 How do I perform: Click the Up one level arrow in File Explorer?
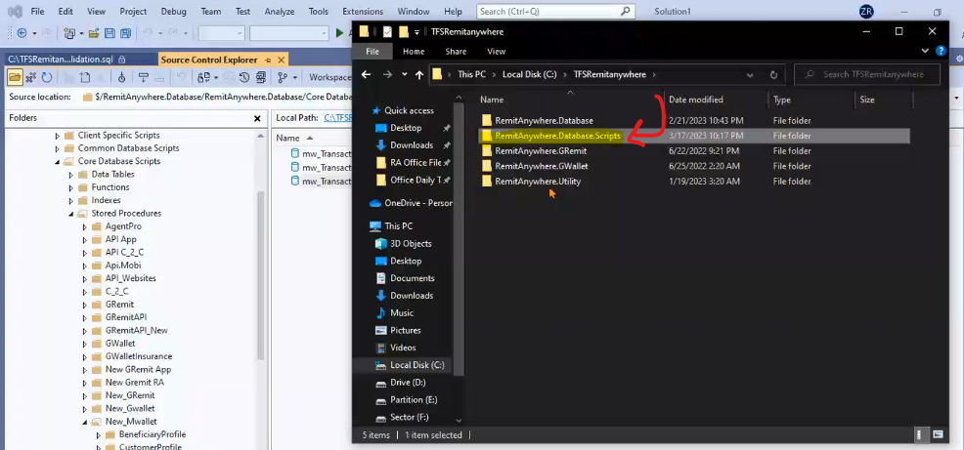coord(419,74)
